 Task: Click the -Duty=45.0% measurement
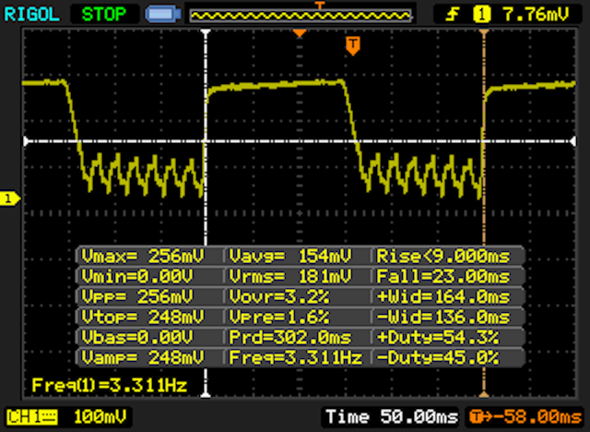coord(437,357)
